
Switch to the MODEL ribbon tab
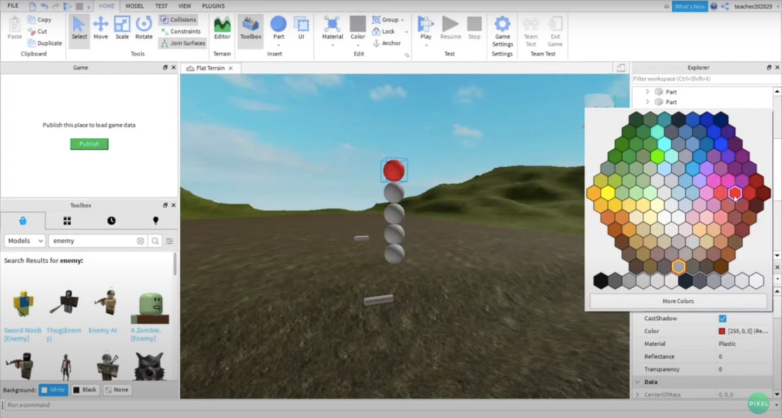coord(135,6)
